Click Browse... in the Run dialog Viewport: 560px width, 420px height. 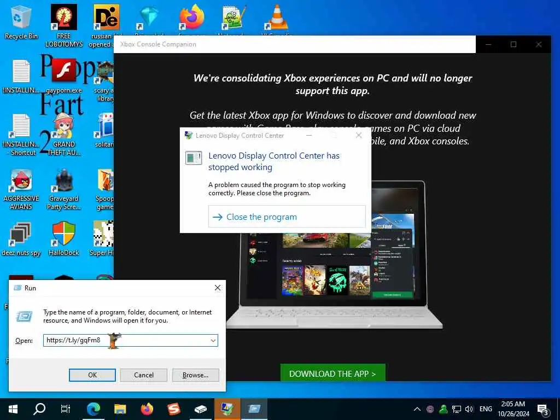point(195,375)
